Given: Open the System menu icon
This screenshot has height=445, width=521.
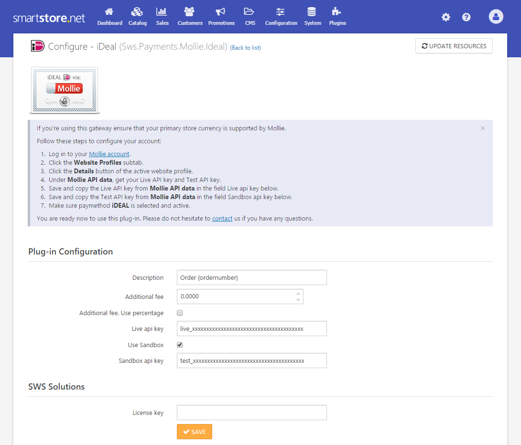Looking at the screenshot, I should tap(312, 16).
